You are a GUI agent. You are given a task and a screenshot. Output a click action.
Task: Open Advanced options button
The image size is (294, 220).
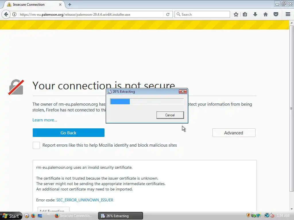pyautogui.click(x=234, y=133)
